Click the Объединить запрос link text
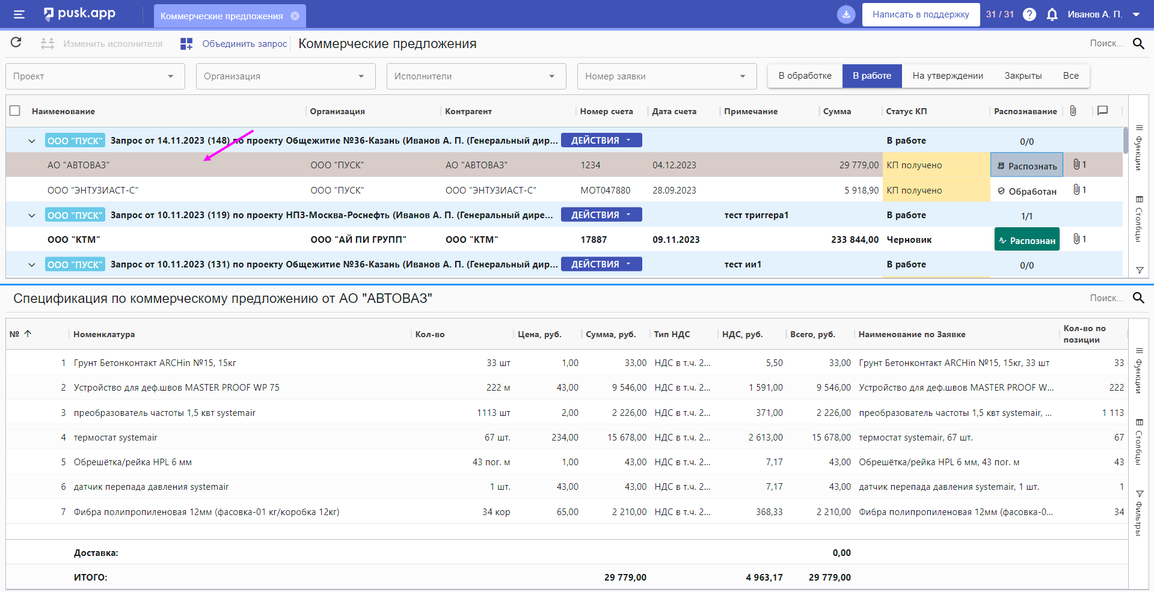This screenshot has height=592, width=1154. click(245, 43)
